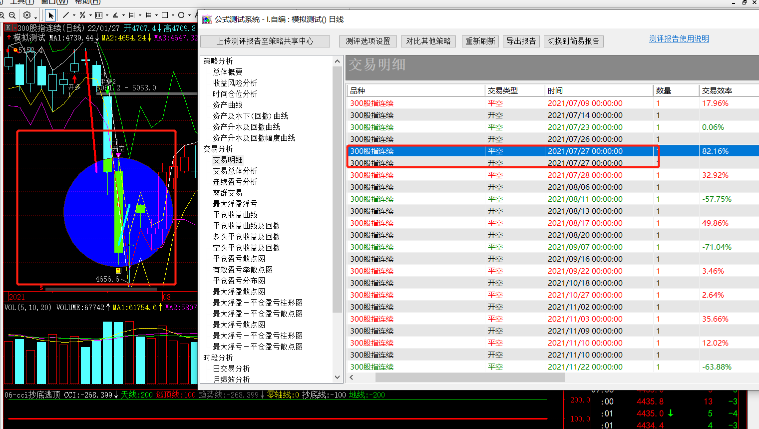Open 测评选项设置 button

[x=368, y=41]
